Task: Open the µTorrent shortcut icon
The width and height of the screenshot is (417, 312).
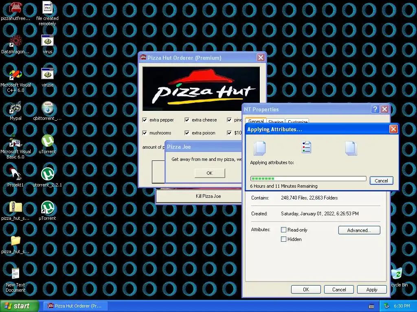Action: [47, 208]
